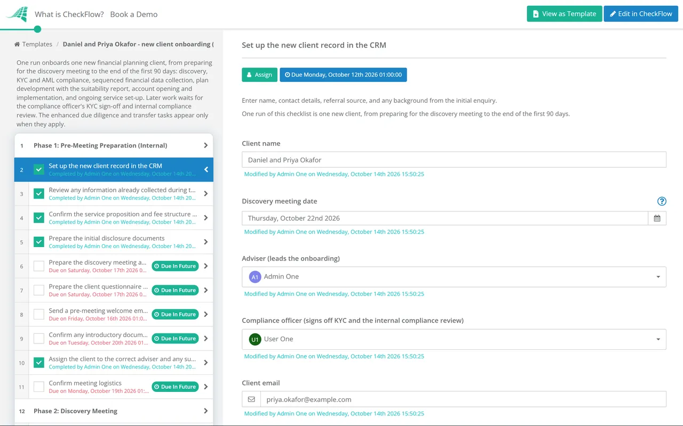Open 'Book a Demo' nav link

pos(134,14)
